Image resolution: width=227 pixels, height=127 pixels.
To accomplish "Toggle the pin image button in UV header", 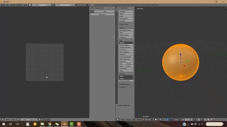I will [x=36, y=120].
